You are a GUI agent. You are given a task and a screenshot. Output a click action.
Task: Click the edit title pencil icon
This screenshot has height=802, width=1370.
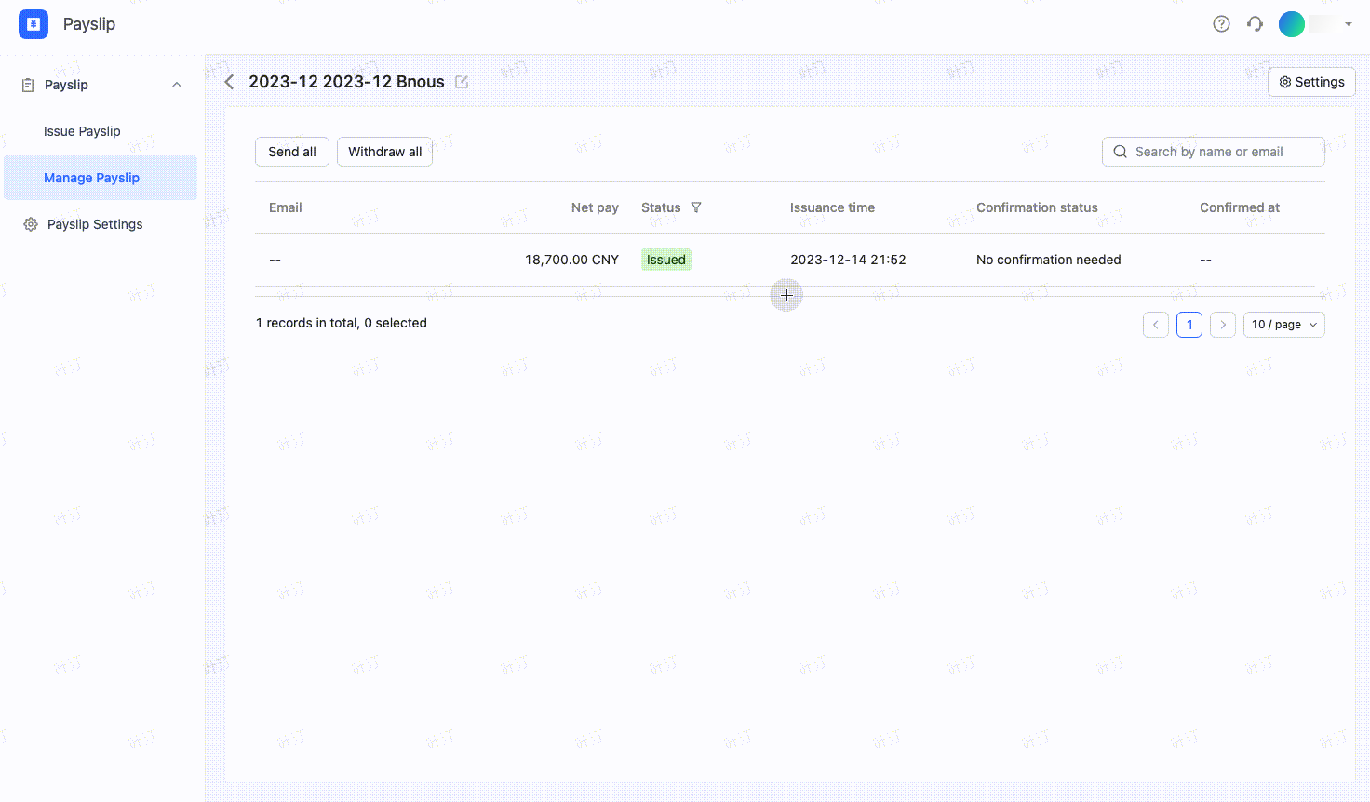462,82
